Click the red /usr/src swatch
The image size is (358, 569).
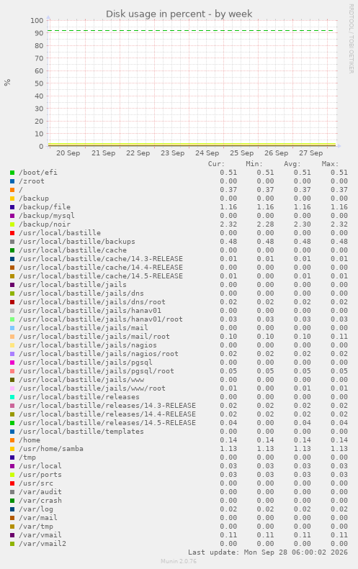pyautogui.click(x=12, y=483)
